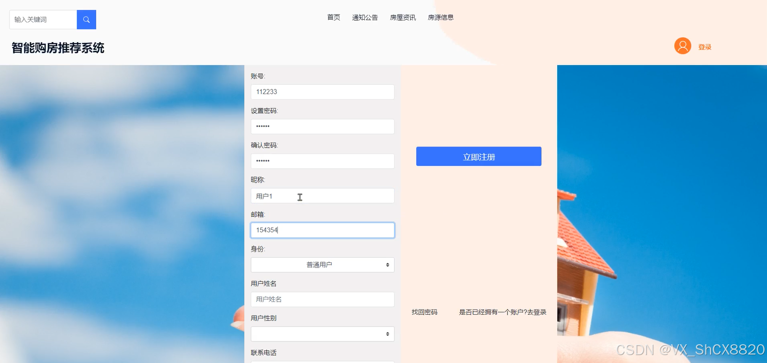767x363 pixels.
Task: Click the 联系电话 label text
Action: point(264,353)
